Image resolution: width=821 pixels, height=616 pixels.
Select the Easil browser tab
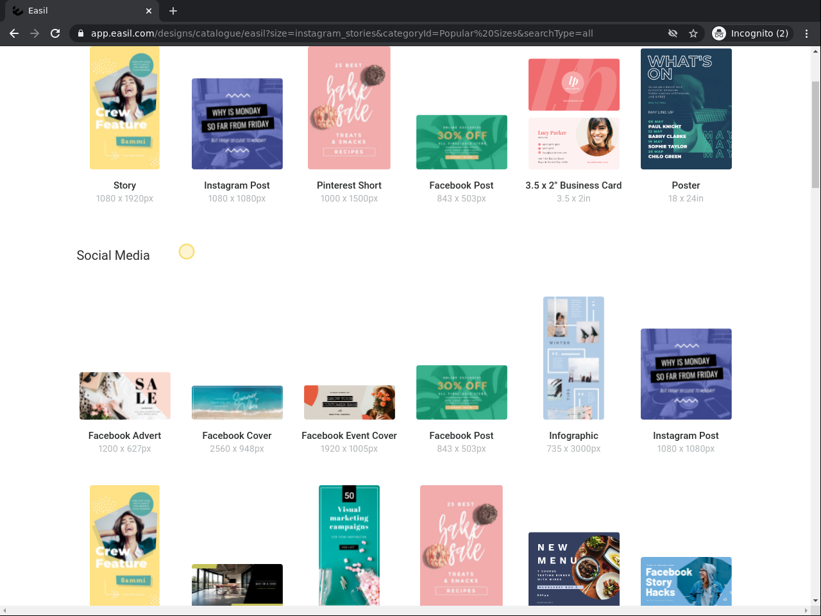pyautogui.click(x=82, y=11)
